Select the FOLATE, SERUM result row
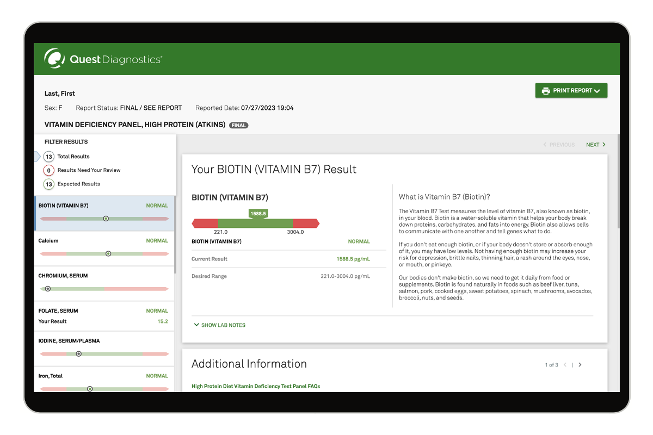 pos(104,316)
